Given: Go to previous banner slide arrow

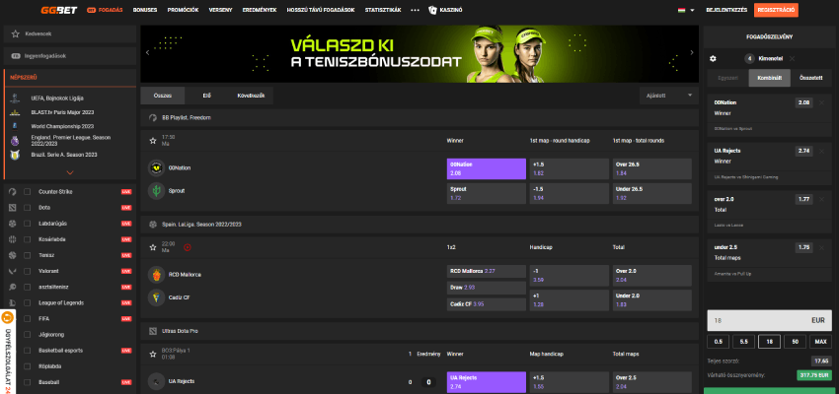Looking at the screenshot, I should pos(146,51).
